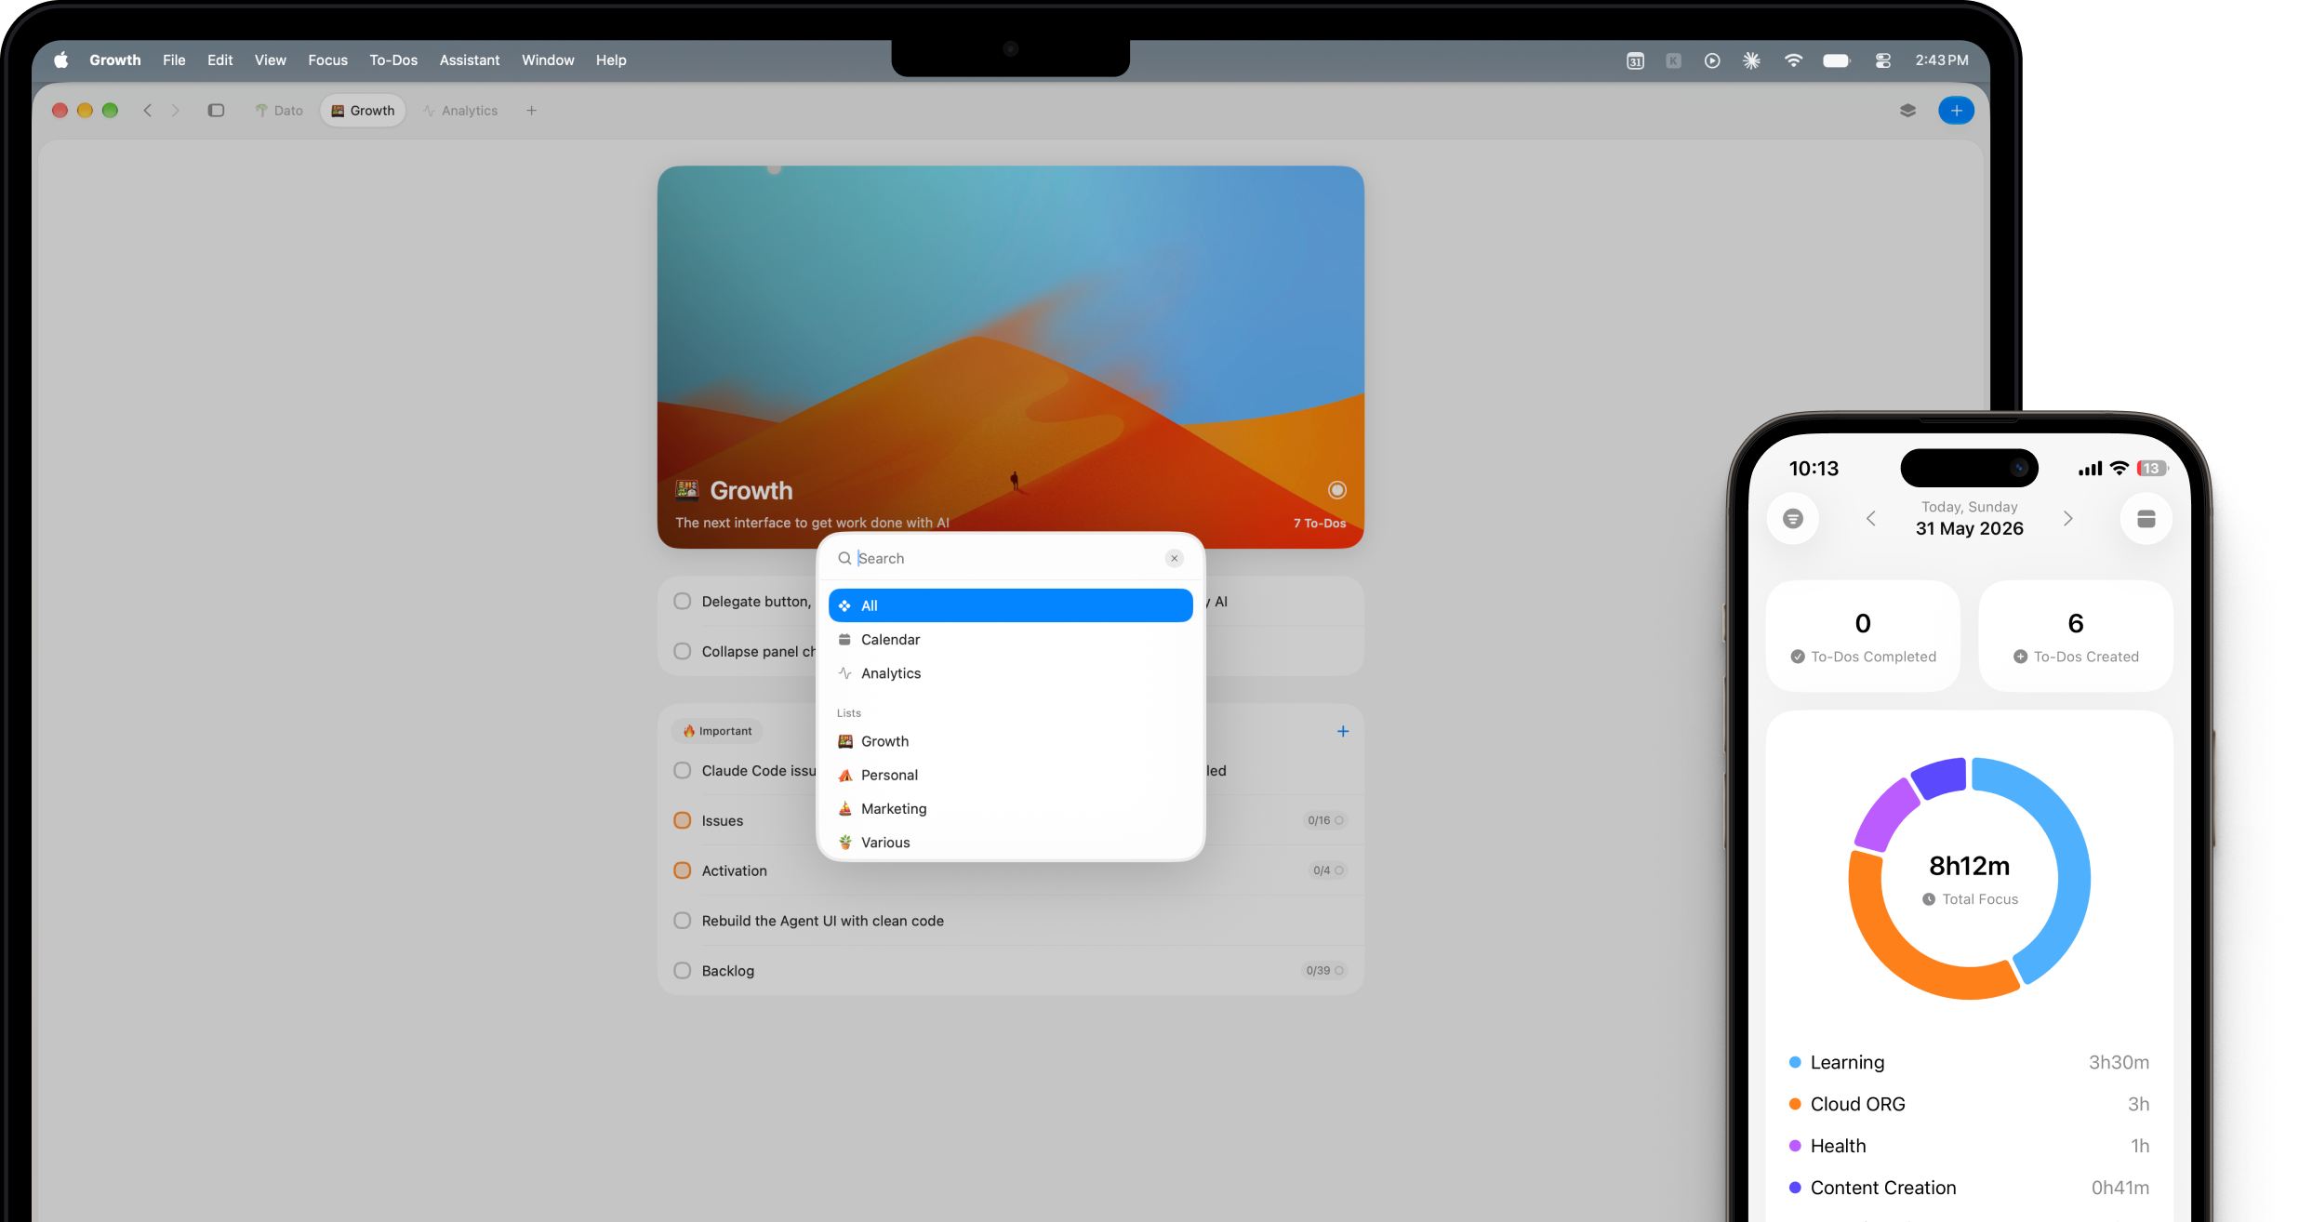The width and height of the screenshot is (2299, 1222).
Task: Go forward with the right arrow
Action: click(x=175, y=111)
